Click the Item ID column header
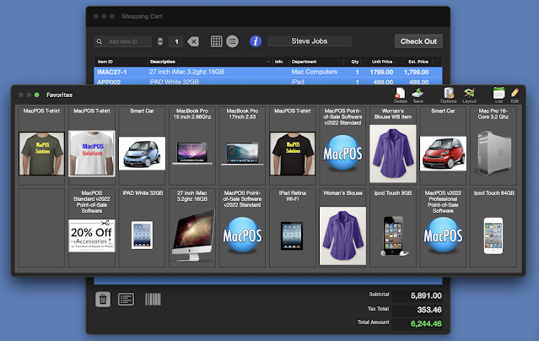The height and width of the screenshot is (341, 539). tap(121, 62)
